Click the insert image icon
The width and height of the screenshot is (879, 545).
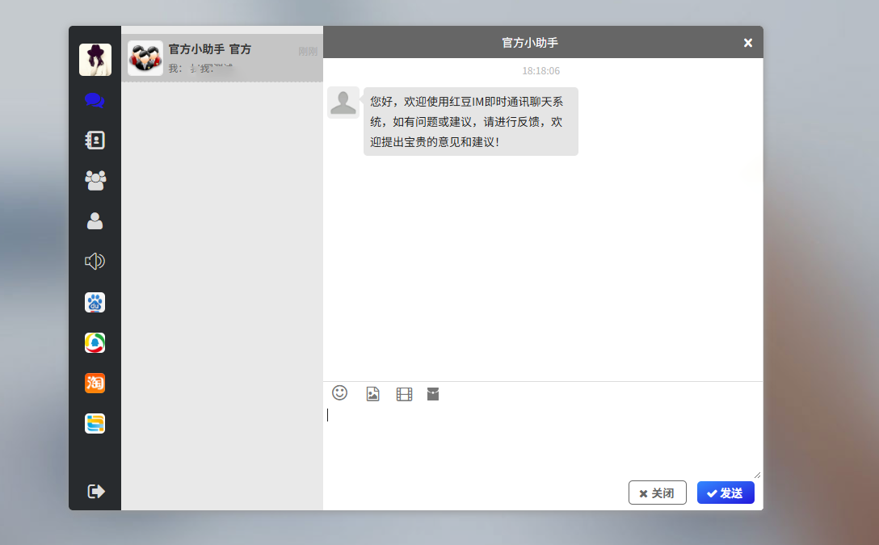(372, 394)
